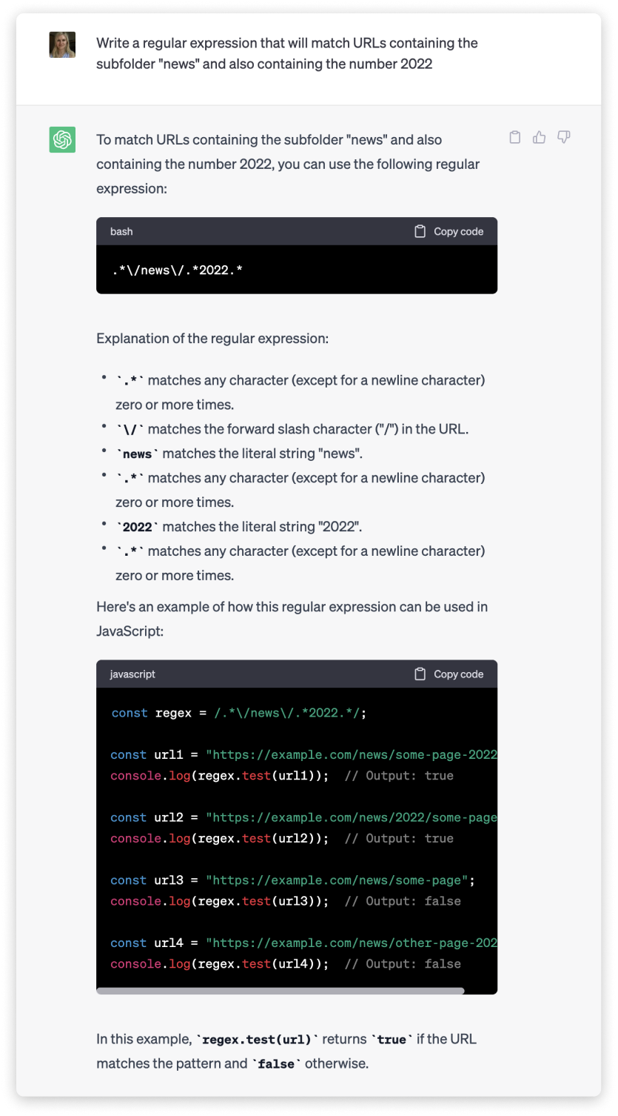Click the clipboard icon in the javascript block header

[x=420, y=674]
